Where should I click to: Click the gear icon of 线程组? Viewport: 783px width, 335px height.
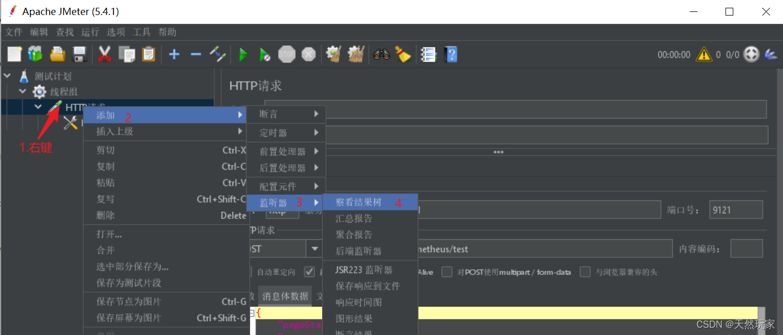(39, 92)
